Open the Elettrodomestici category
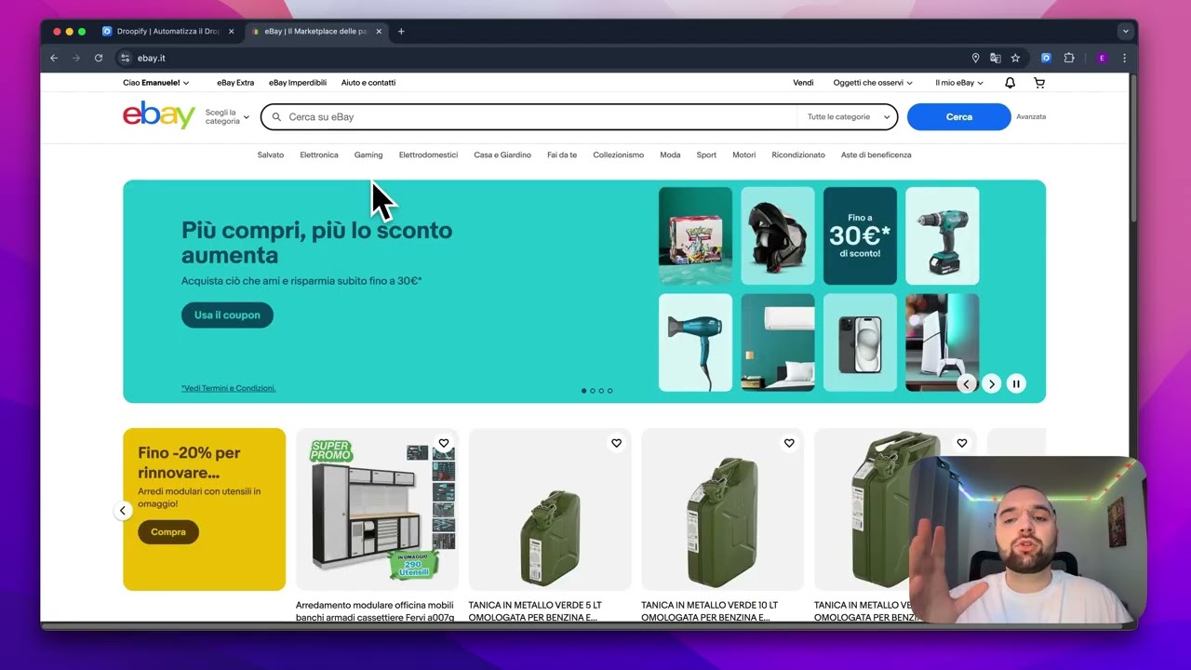Viewport: 1191px width, 670px height. click(428, 155)
